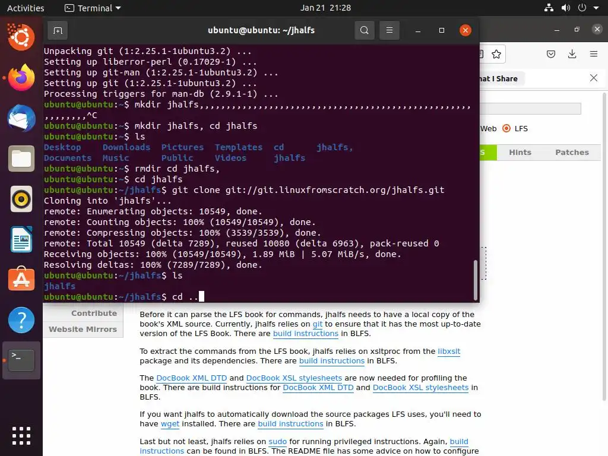Follow the first DocBook XML DTD link
Viewport: 608px width, 456px height.
pos(192,378)
